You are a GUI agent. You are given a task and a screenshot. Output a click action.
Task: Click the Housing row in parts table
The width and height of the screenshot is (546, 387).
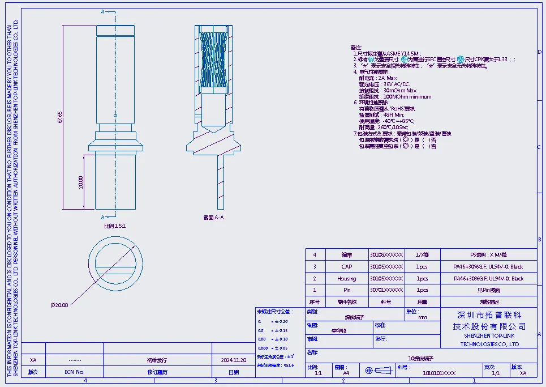pos(346,279)
